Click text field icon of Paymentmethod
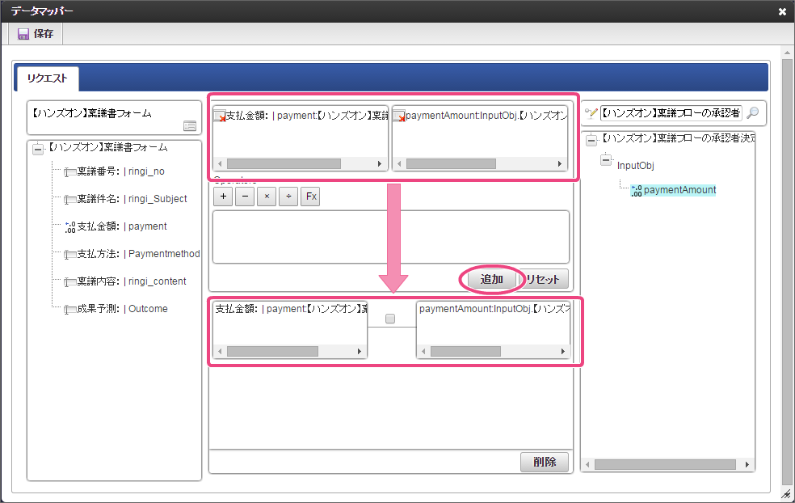795x503 pixels. (x=70, y=255)
